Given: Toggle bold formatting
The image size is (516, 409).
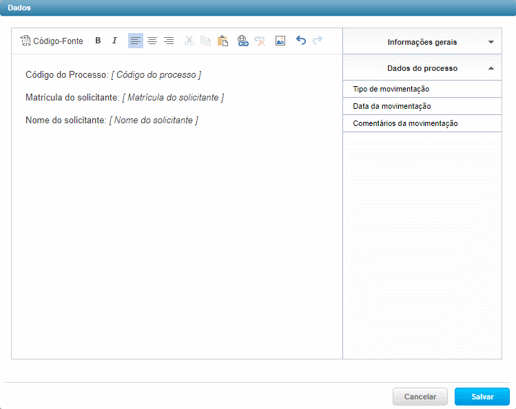Looking at the screenshot, I should tap(98, 41).
